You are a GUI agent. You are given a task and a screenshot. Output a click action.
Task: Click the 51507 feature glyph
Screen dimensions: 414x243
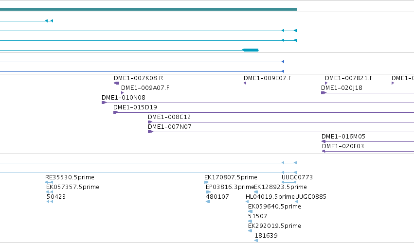coord(250,221)
